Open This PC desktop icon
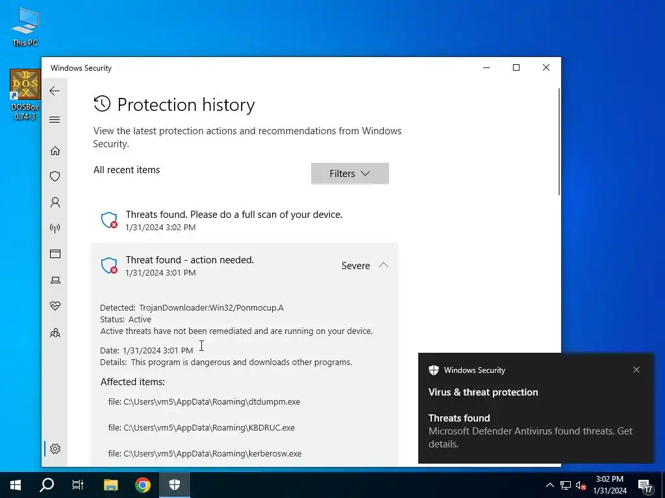Image resolution: width=665 pixels, height=498 pixels. click(x=25, y=26)
